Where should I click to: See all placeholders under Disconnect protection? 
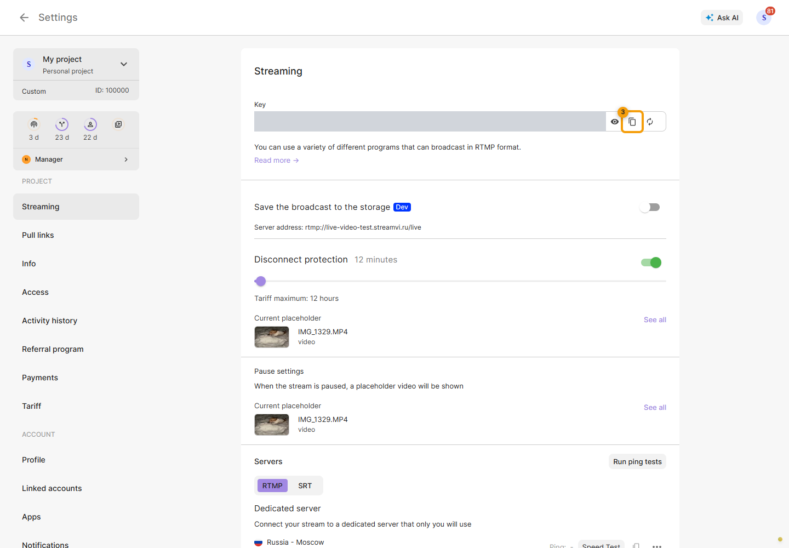point(655,320)
